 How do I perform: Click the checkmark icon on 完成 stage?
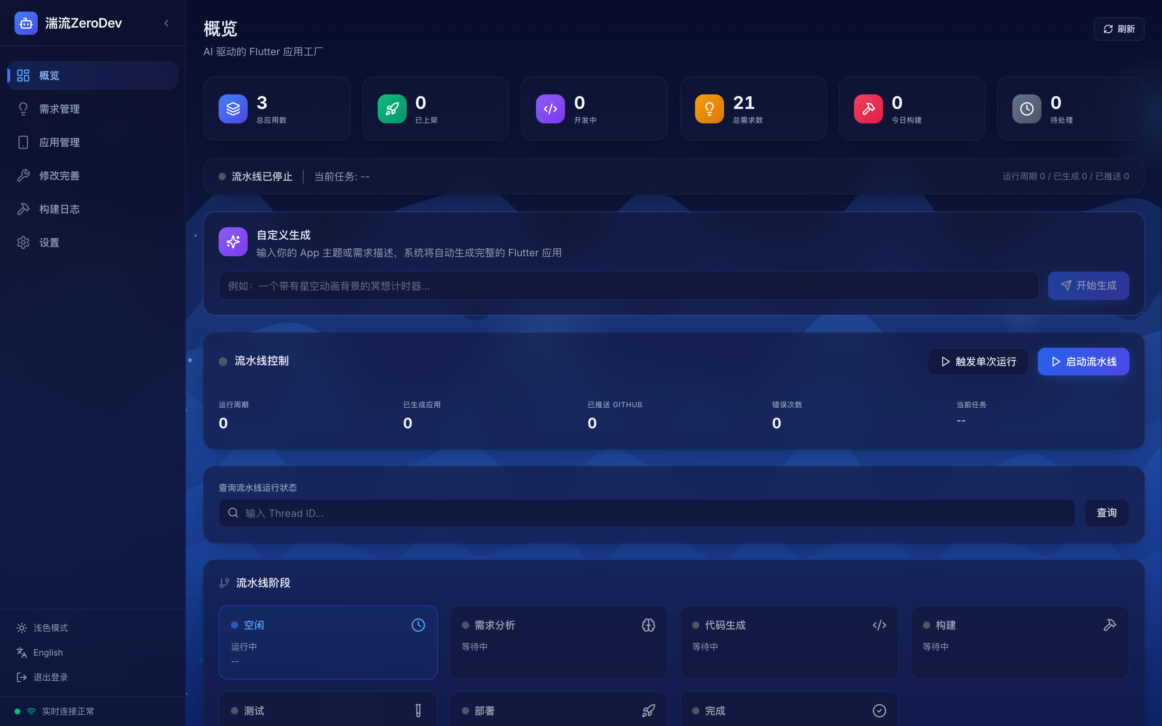pyautogui.click(x=879, y=711)
